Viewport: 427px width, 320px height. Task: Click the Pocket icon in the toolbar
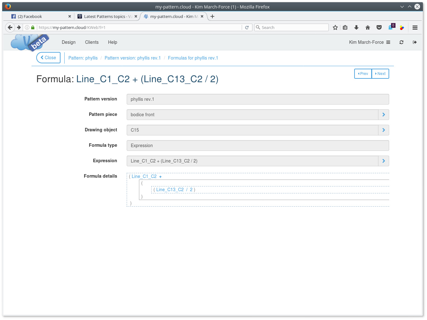click(379, 28)
